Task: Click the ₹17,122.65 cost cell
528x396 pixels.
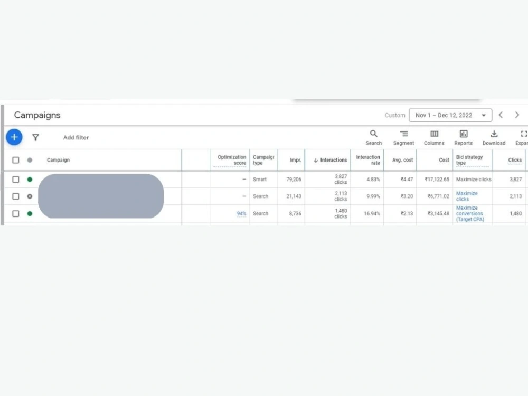Action: click(437, 180)
